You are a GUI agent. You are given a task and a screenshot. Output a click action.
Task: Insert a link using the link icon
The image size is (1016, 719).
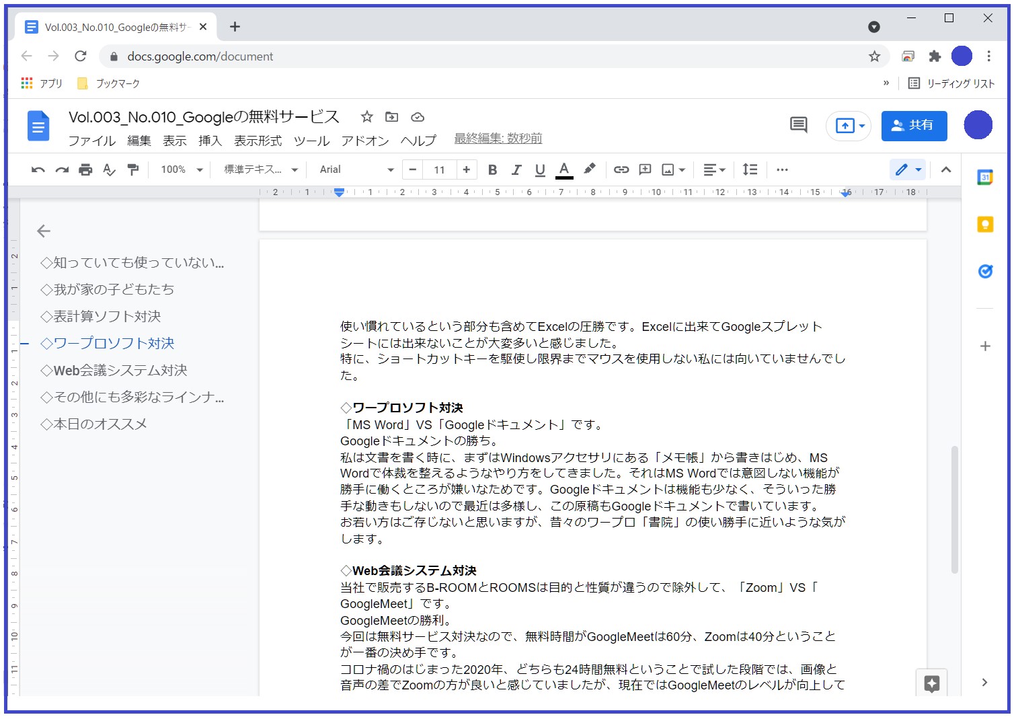pos(621,170)
